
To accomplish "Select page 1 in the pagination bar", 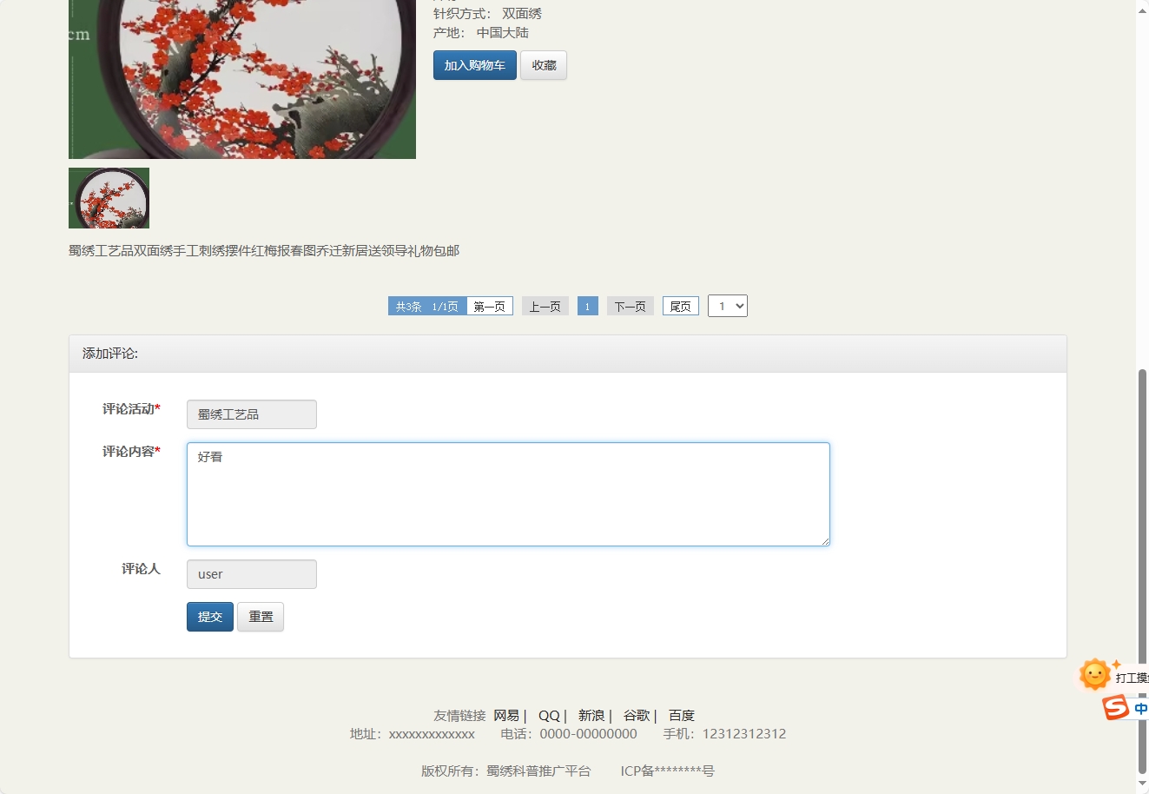I will (x=587, y=305).
